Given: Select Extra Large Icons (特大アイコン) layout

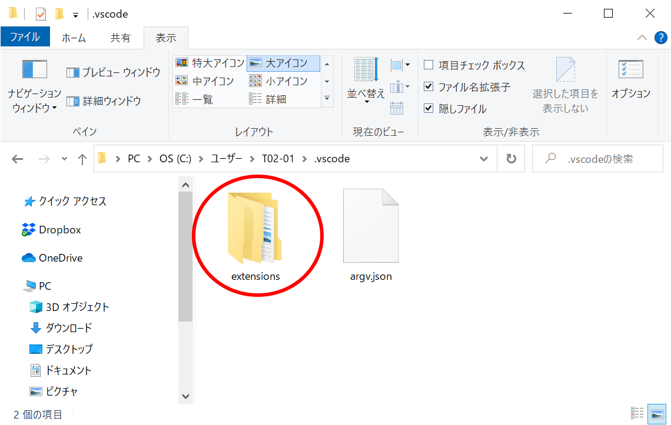Looking at the screenshot, I should (x=210, y=63).
